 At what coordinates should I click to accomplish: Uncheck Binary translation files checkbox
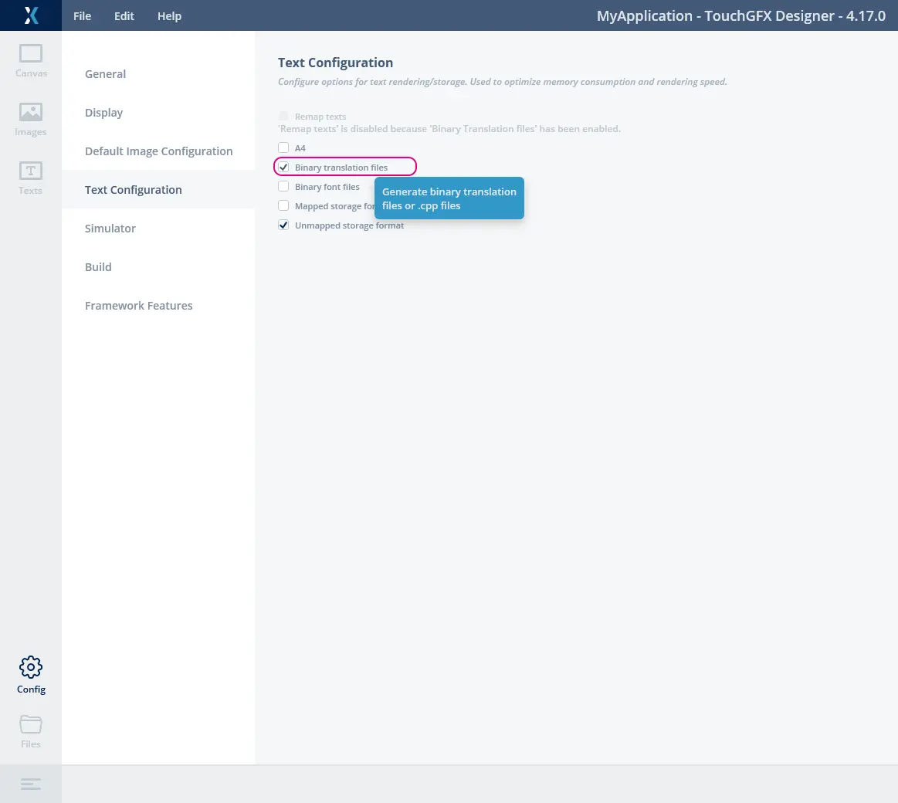(x=283, y=168)
